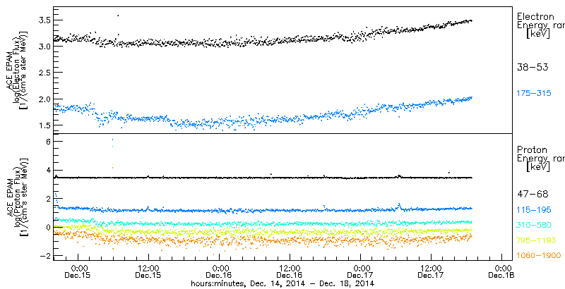Click the yellow-green 795-1193 legend label
This screenshot has height=289, width=565.
(x=536, y=240)
